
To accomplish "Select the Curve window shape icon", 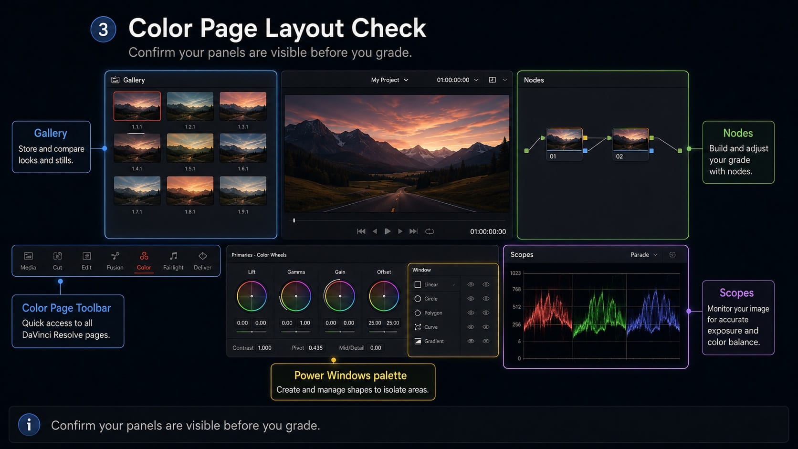I will 418,327.
